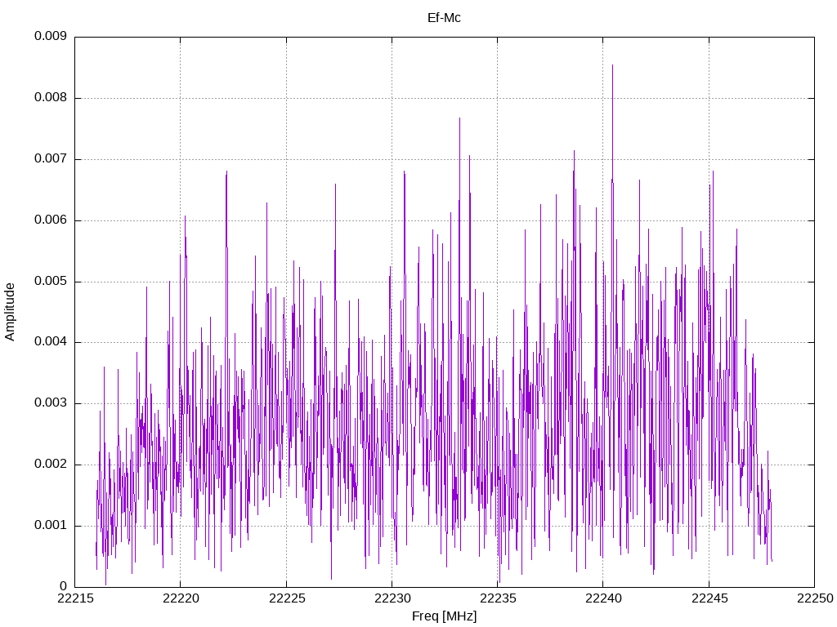Click x-axis tick label 22220
The width and height of the screenshot is (837, 627).
pos(181,598)
